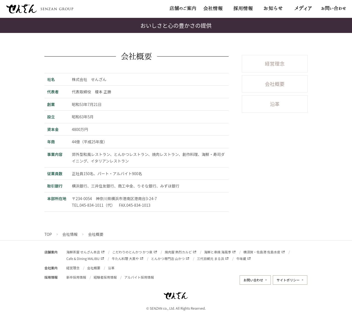Open こだわりのとんかつ かつ泉 link
The width and height of the screenshot is (352, 319).
pos(132,252)
